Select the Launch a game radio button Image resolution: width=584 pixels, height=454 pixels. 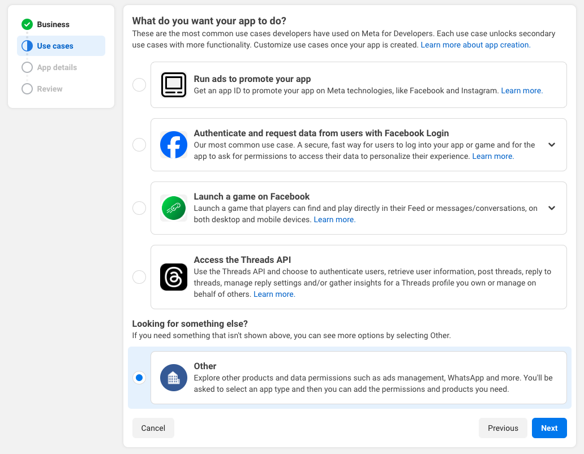click(139, 208)
